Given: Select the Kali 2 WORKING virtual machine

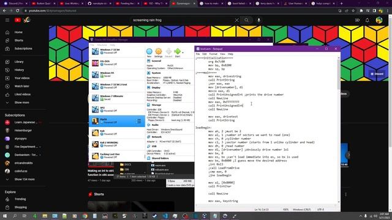Looking at the screenshot, I should click(117, 144).
